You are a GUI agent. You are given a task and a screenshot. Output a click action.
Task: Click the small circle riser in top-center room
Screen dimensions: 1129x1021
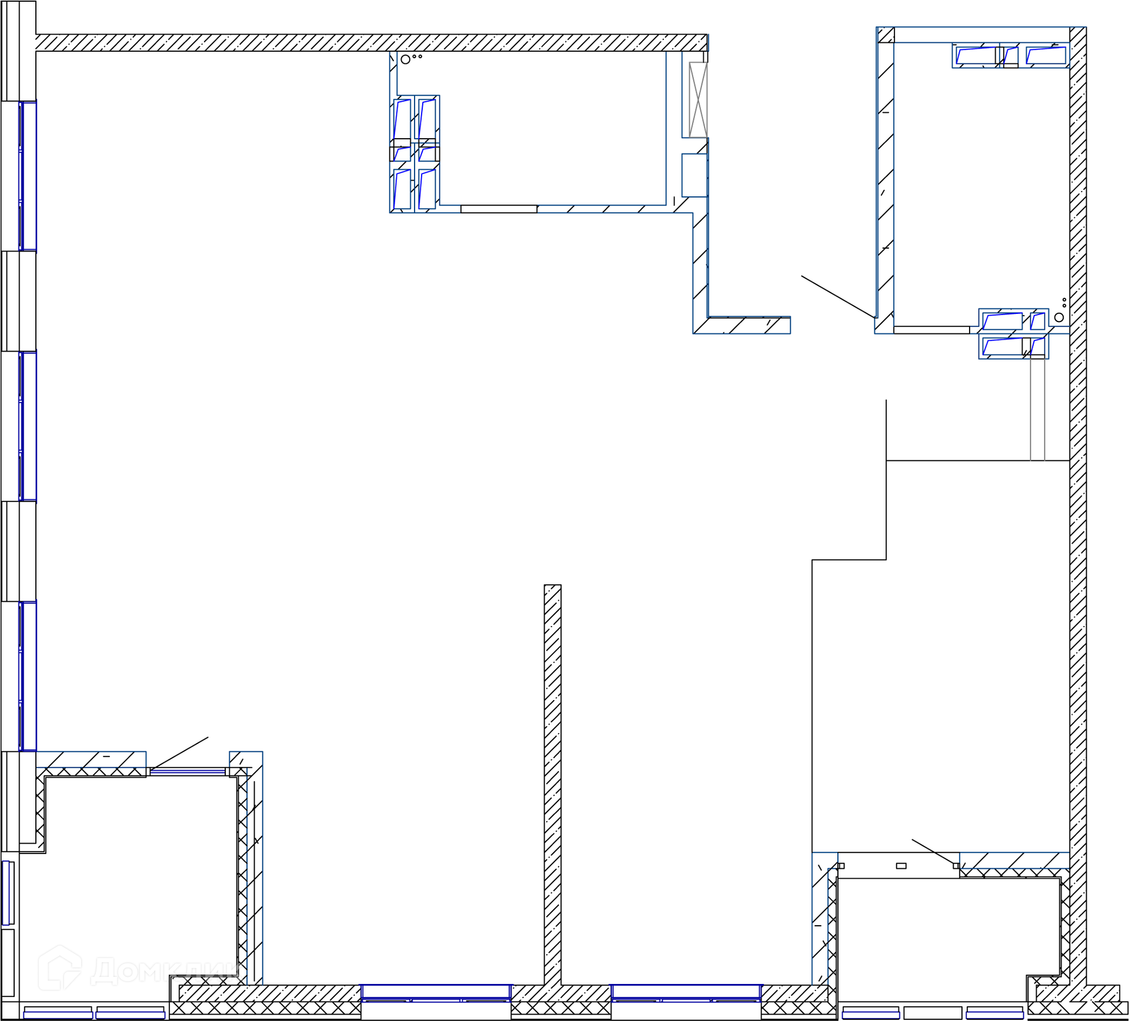405,59
